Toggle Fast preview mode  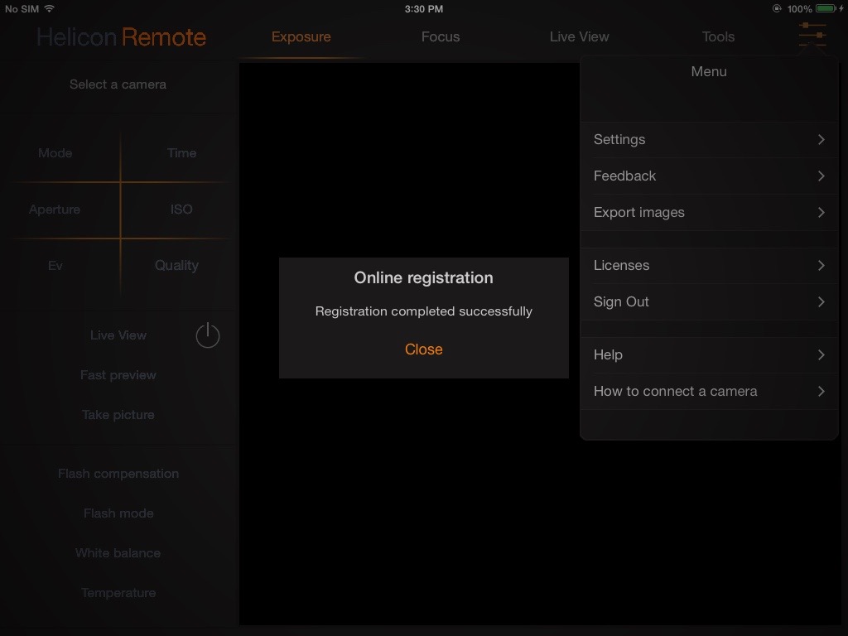[118, 374]
